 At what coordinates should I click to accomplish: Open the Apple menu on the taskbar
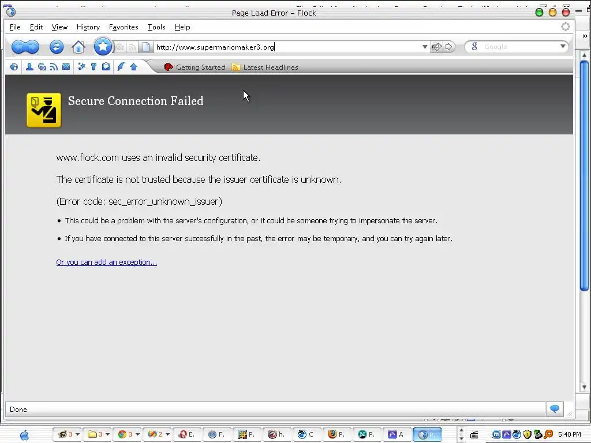[24, 435]
